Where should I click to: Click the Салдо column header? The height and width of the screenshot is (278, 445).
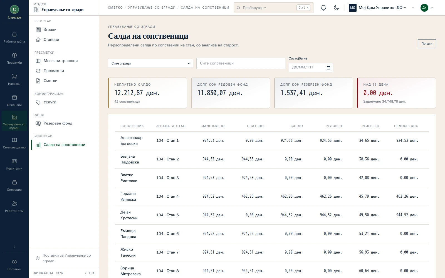click(x=297, y=126)
